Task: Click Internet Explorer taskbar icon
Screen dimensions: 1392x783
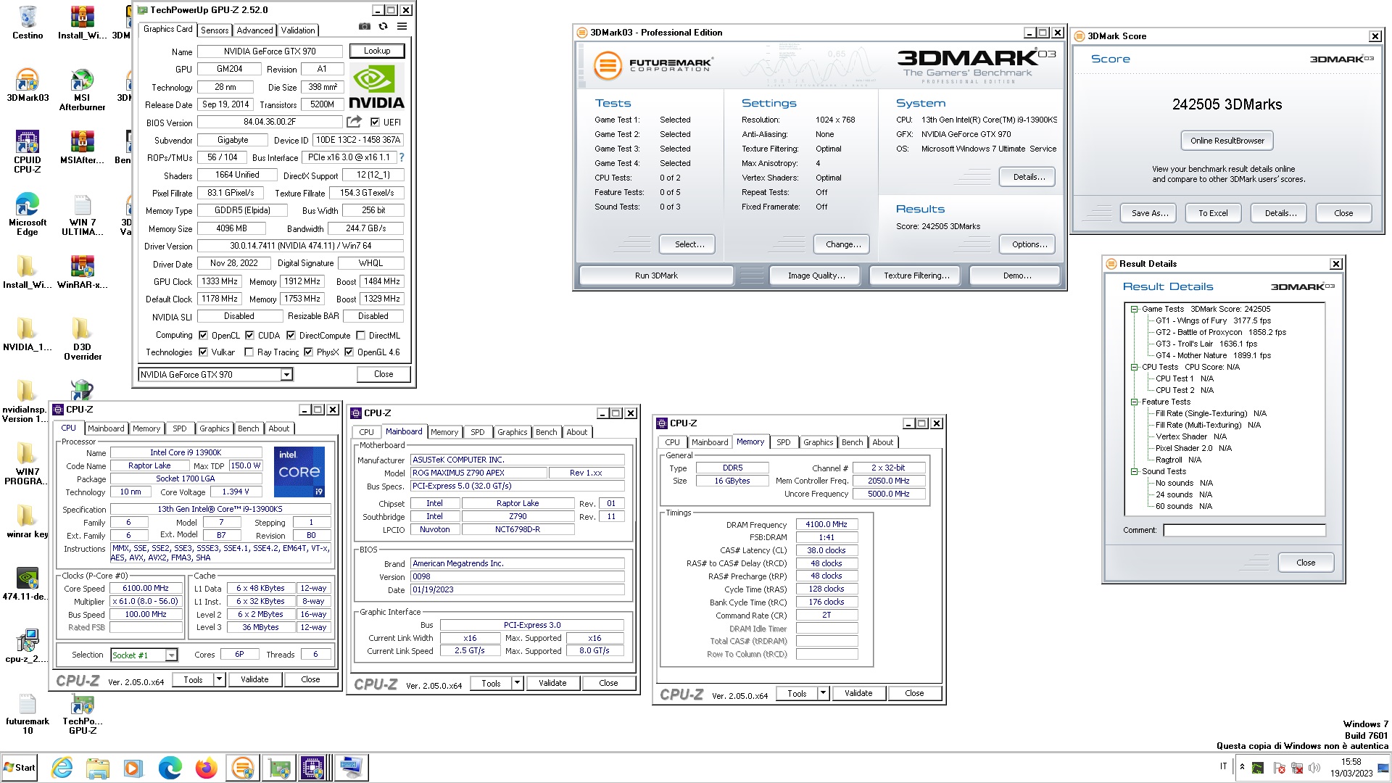Action: [62, 768]
